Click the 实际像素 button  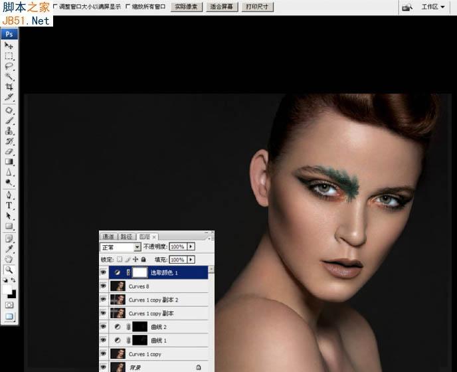187,7
